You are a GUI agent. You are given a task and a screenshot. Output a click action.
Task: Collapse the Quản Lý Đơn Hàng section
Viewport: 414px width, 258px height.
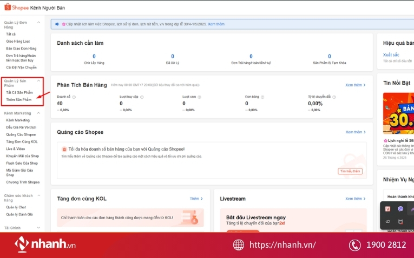point(38,22)
